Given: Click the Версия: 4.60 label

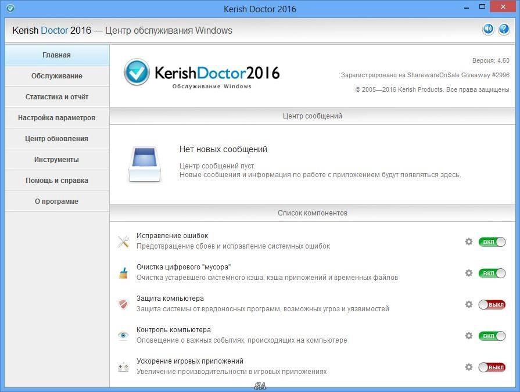Looking at the screenshot, I should click(491, 60).
